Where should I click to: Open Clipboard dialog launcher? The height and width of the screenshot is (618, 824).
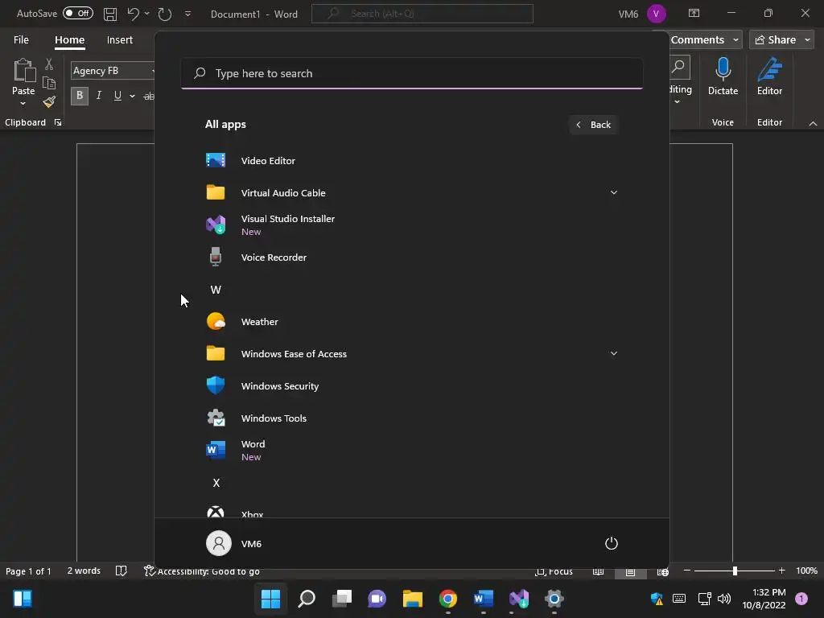[x=58, y=122]
